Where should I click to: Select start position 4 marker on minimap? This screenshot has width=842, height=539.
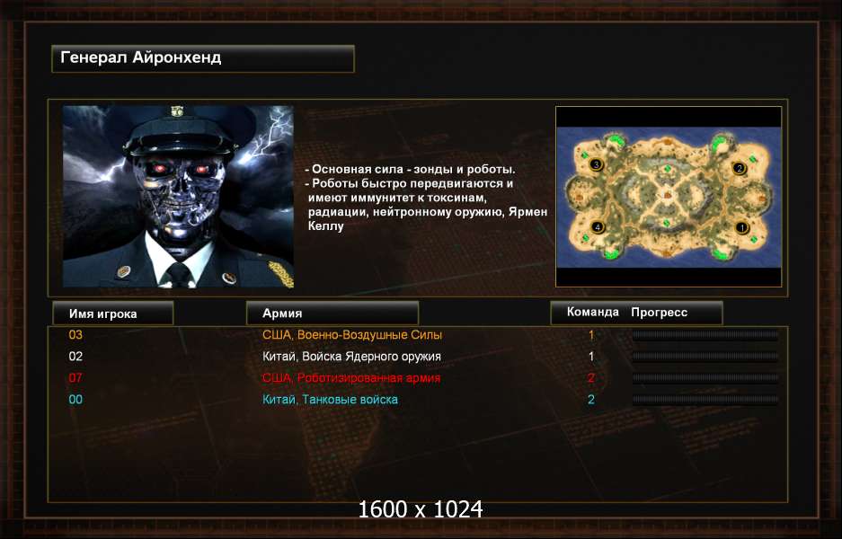point(598,227)
